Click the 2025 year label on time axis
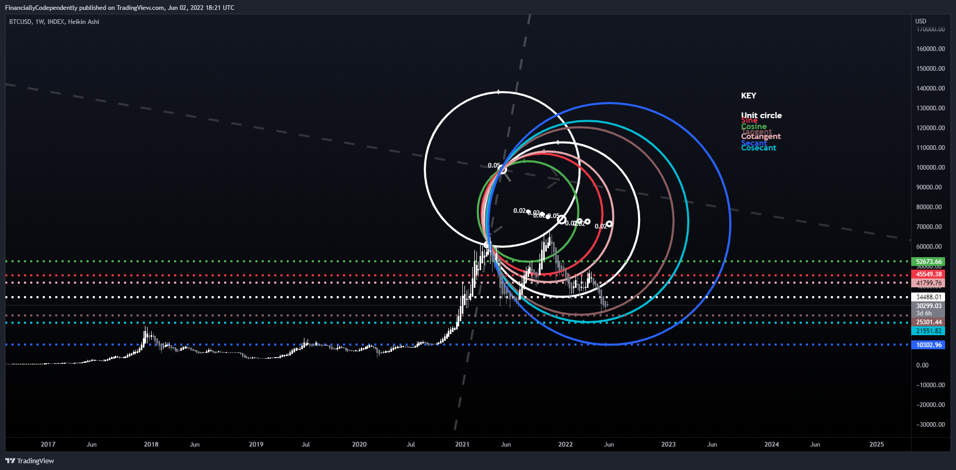 (877, 444)
